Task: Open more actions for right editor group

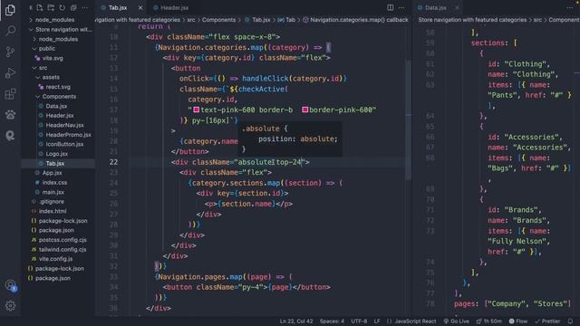Action: coord(570,7)
